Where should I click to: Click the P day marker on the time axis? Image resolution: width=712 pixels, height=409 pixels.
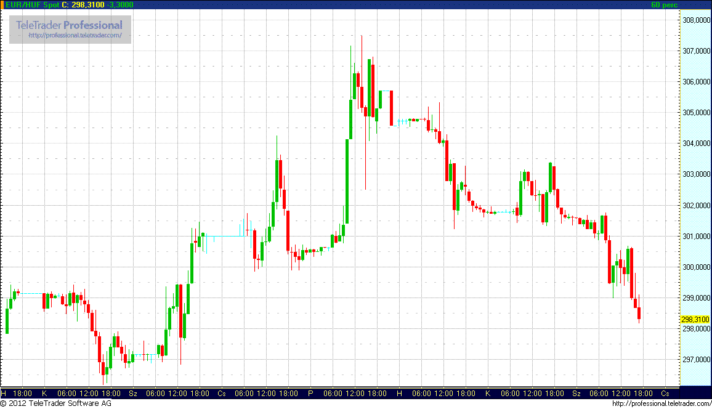coord(310,393)
